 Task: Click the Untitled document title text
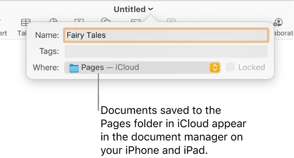click(129, 9)
